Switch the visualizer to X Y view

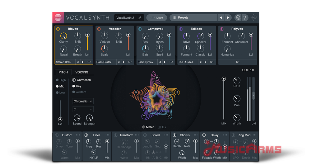pos(162,127)
